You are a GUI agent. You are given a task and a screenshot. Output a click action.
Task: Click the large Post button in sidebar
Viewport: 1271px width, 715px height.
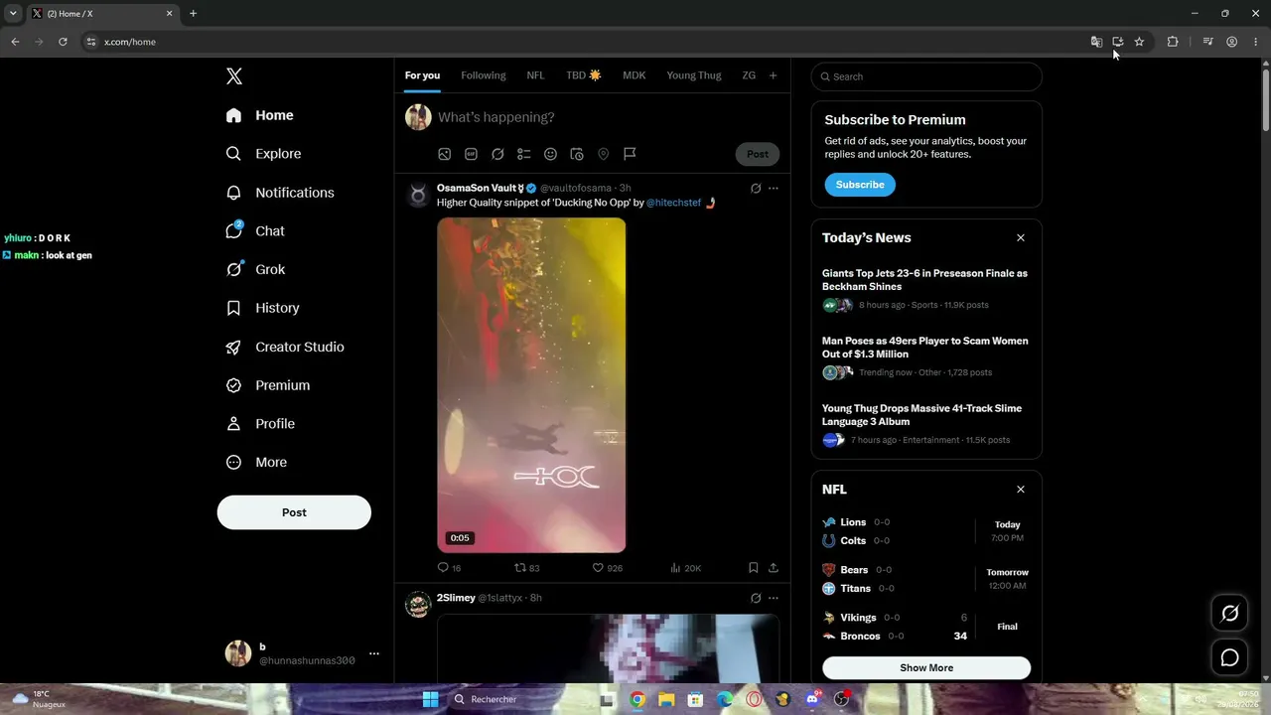[294, 512]
